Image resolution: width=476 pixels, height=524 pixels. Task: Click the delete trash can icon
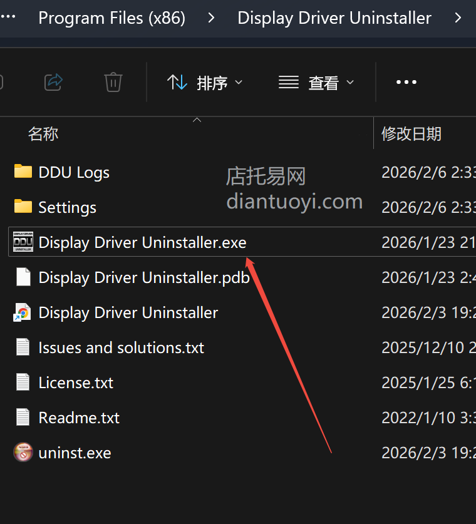113,82
